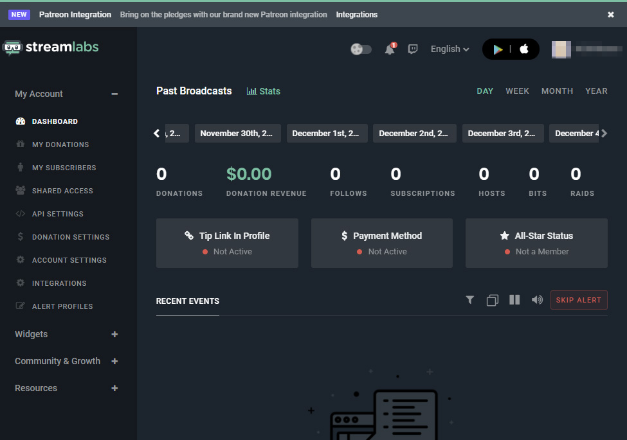The image size is (627, 440).
Task: Select the November 30th broadcast
Action: click(237, 134)
